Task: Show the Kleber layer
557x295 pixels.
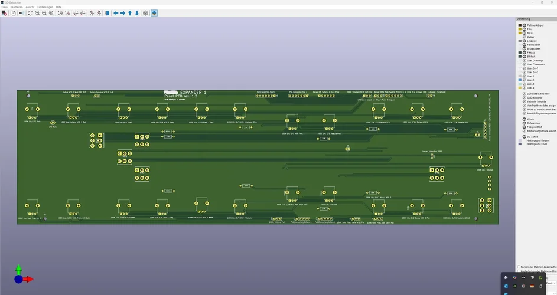Action: (x=525, y=37)
